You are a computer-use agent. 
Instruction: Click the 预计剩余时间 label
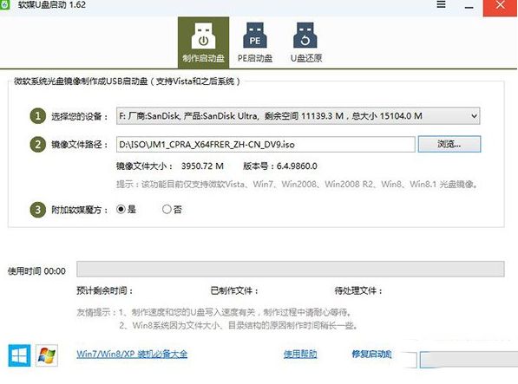(x=105, y=290)
